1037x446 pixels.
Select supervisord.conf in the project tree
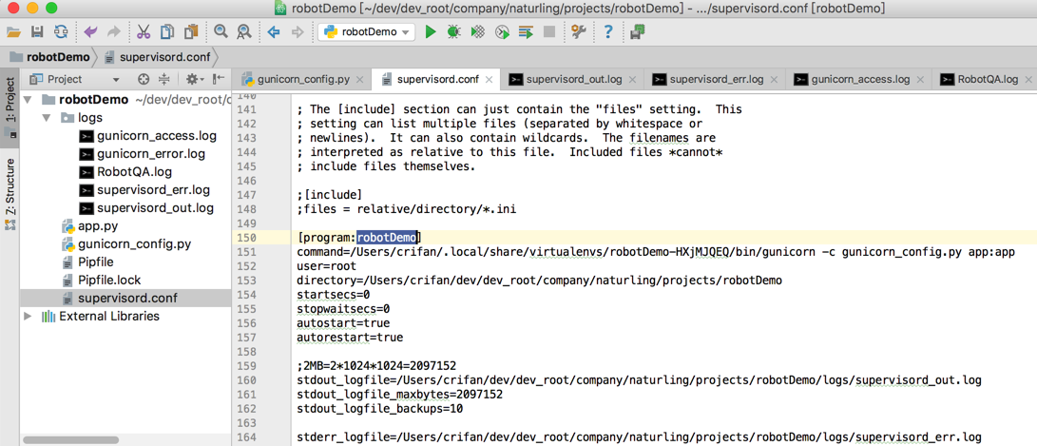point(125,299)
